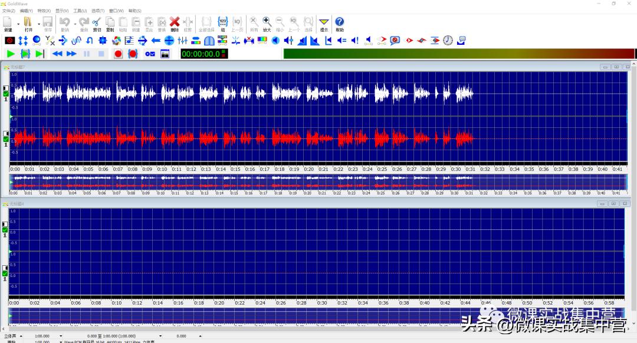The height and width of the screenshot is (343, 637).
Task: Start playback with the green Play button
Action: [x=10, y=54]
